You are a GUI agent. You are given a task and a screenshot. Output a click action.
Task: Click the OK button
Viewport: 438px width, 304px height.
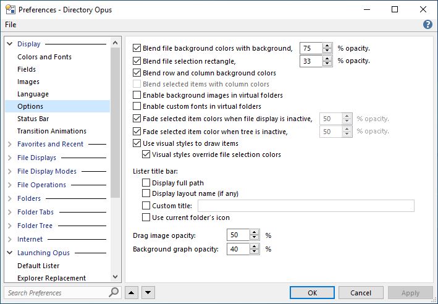[312, 293]
